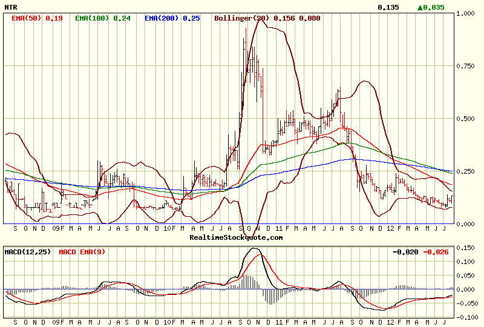Screen dimensions: 484x327
Task: Select the EMA(50) legend label
Action: point(26,18)
